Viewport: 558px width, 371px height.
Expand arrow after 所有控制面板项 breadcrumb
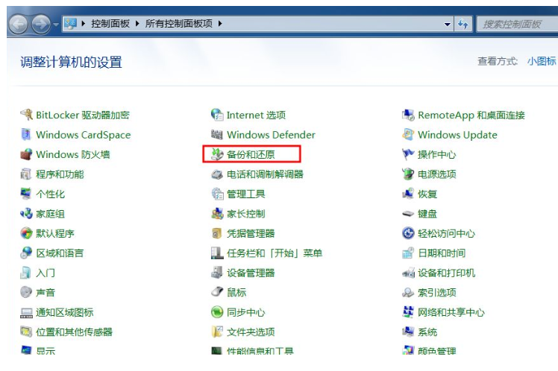click(x=220, y=24)
